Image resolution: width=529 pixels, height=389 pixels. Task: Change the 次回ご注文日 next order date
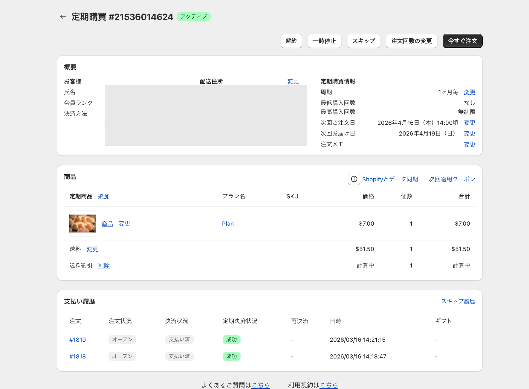coord(469,123)
